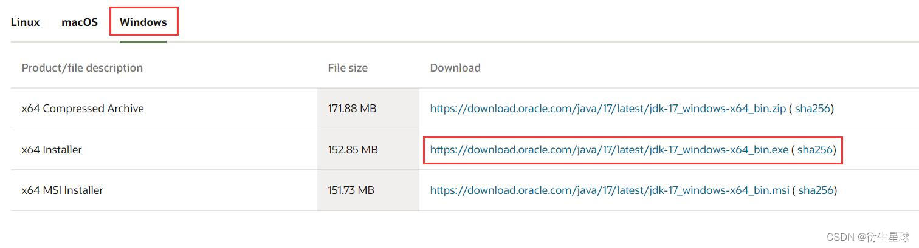The height and width of the screenshot is (248, 919).
Task: Select the x64 Installer row label
Action: click(x=52, y=149)
